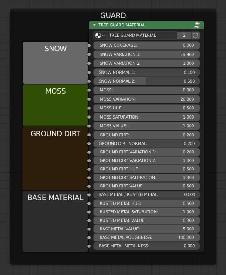
Task: Adjust MOSS SATURATION value
Action: (146, 117)
